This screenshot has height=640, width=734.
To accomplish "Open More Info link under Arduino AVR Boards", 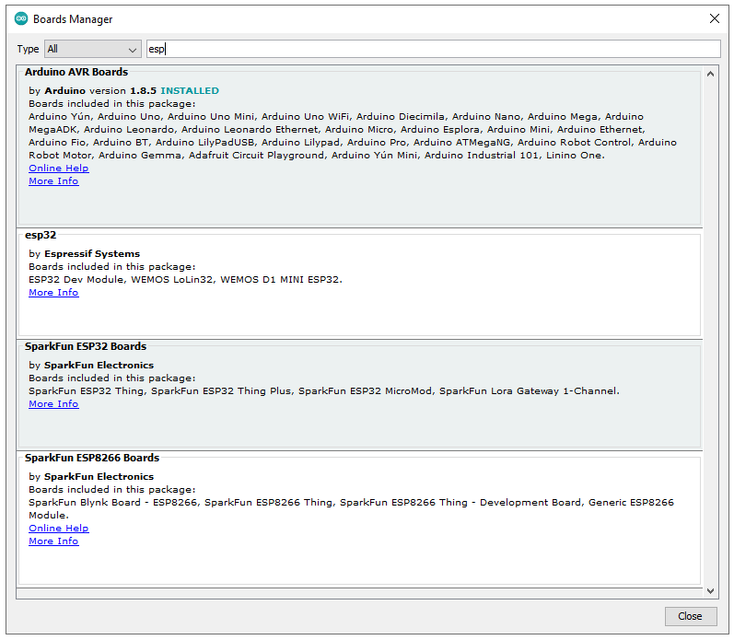I will click(53, 181).
